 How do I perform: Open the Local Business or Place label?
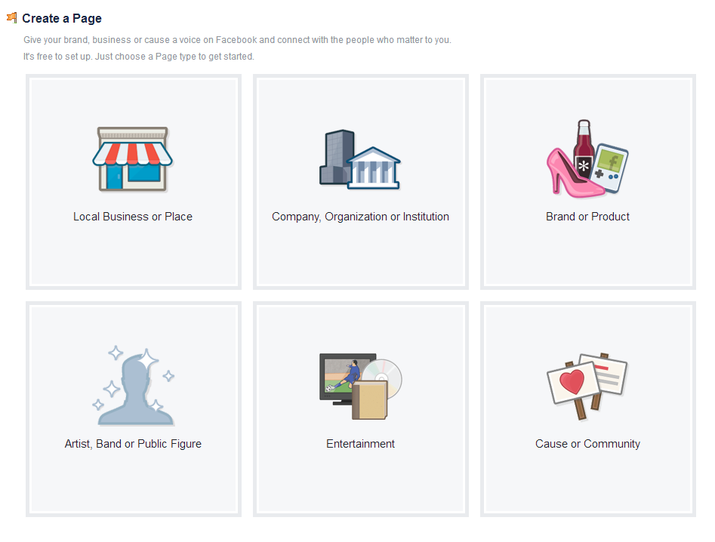point(133,217)
